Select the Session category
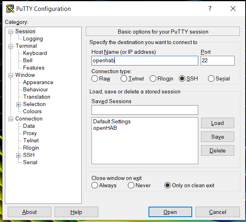 (25, 32)
